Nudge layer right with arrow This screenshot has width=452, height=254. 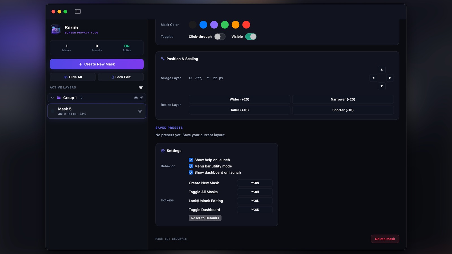[390, 78]
